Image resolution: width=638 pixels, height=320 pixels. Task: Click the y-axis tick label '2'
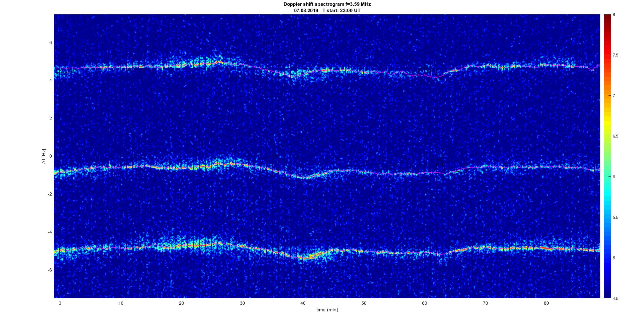click(50, 118)
